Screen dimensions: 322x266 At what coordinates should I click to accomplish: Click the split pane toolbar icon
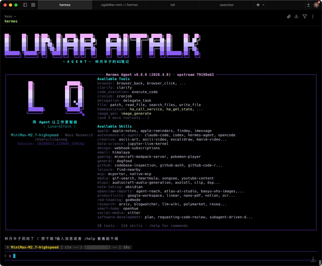(x=308, y=5)
